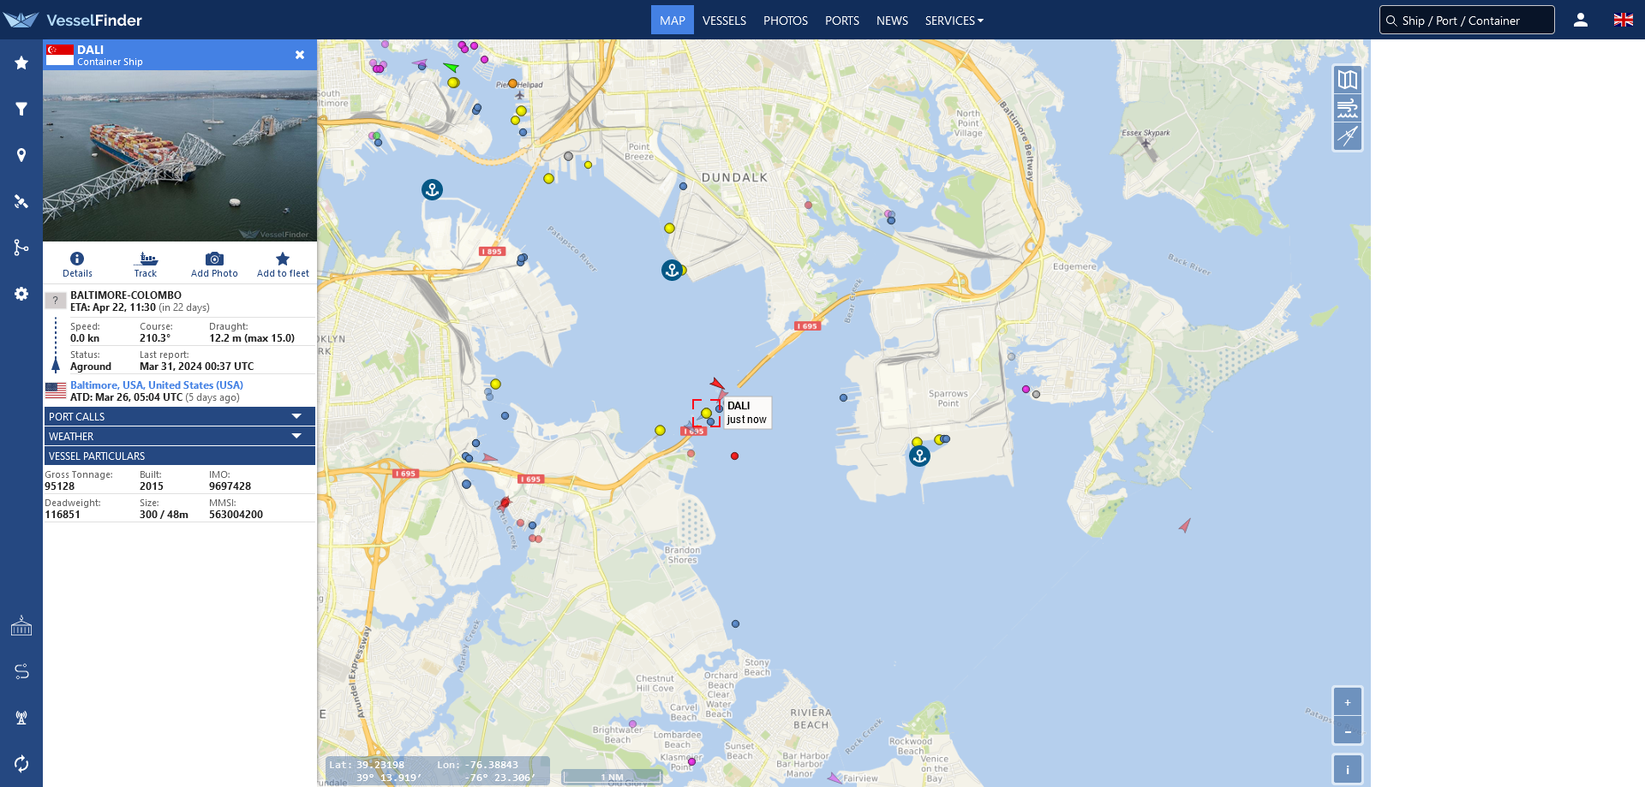Image resolution: width=1645 pixels, height=787 pixels.
Task: Open the VESSELS menu item
Action: point(724,21)
